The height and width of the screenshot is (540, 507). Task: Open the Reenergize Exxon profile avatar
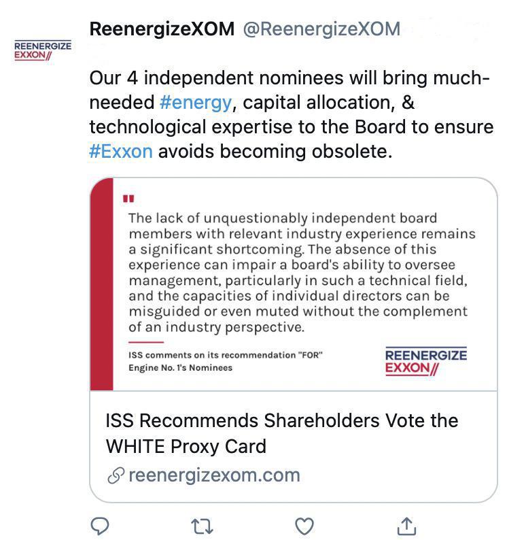pos(43,50)
